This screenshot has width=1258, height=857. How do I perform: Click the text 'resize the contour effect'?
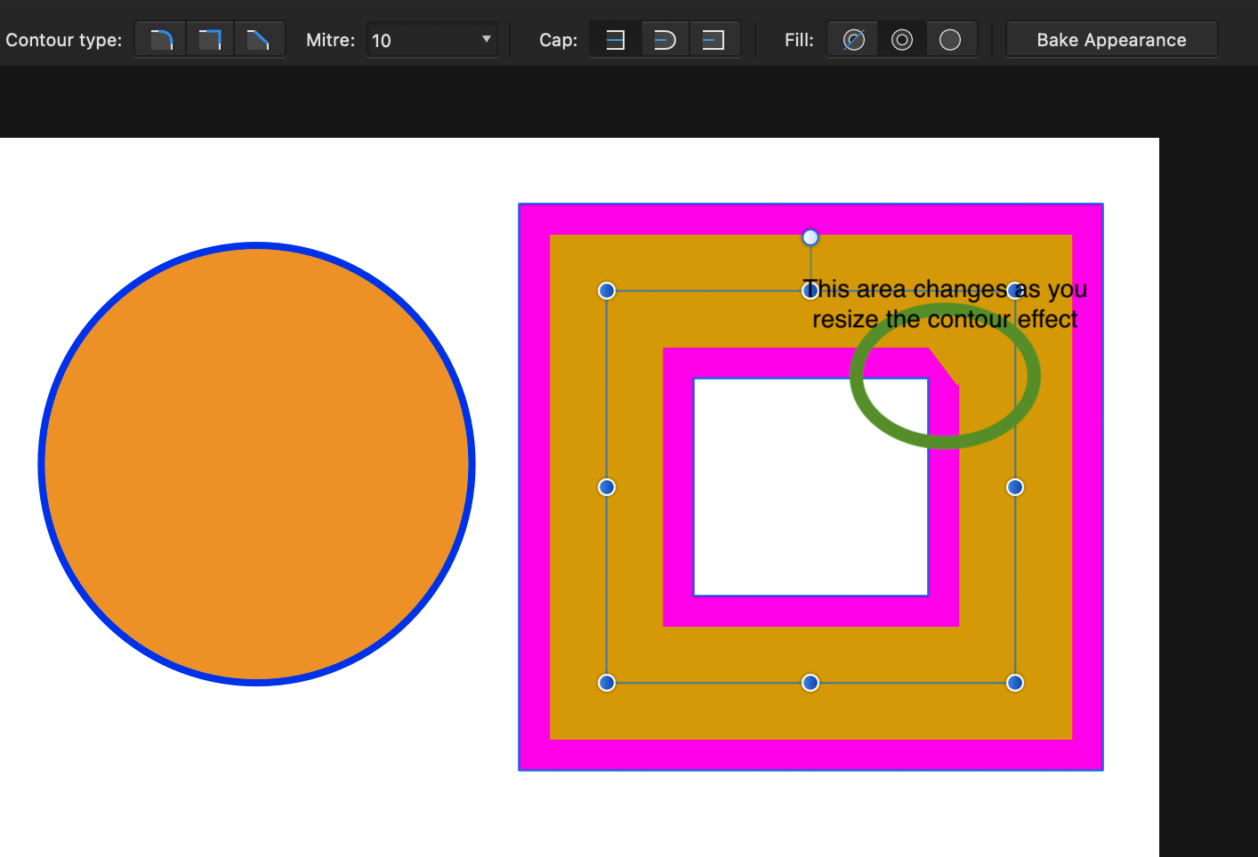point(945,319)
